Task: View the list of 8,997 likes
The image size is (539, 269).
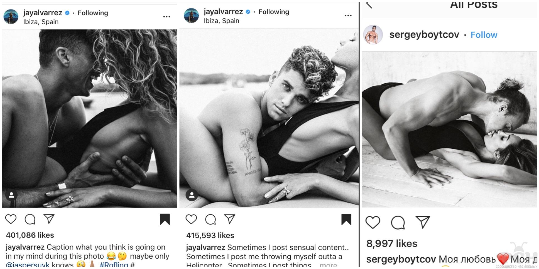Action: (392, 244)
